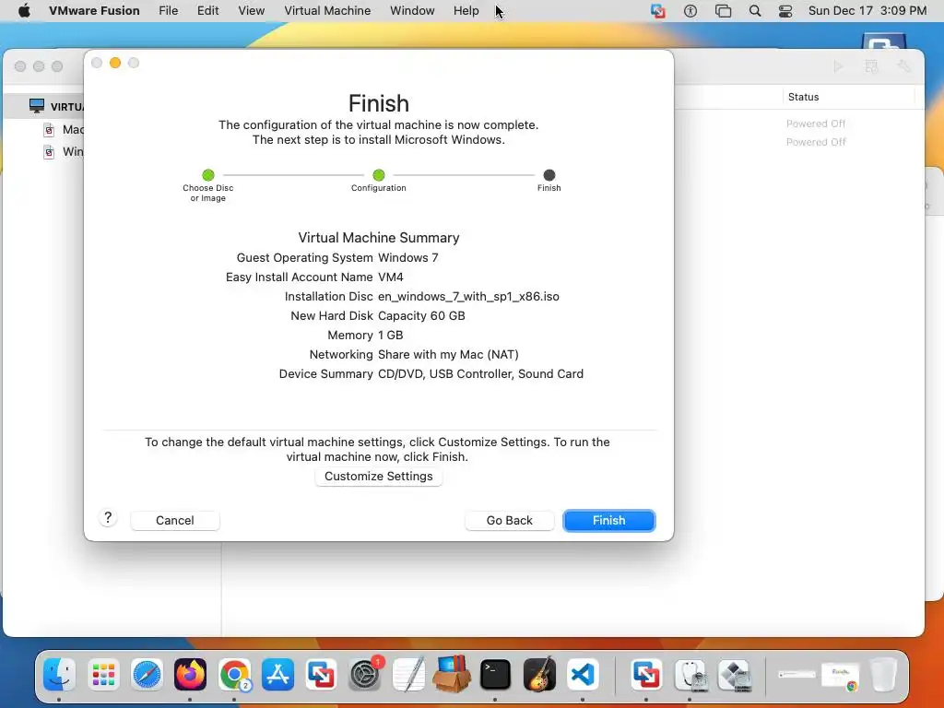Open Disk Utility from the Dock
Image resolution: width=944 pixels, height=708 pixels.
690,674
